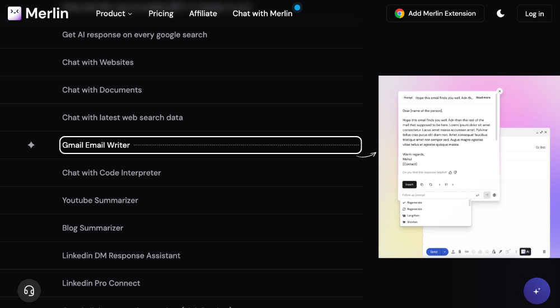Select Linkedin DM Response Assistant feature
Viewport: 560px width, 308px height.
[x=121, y=255]
